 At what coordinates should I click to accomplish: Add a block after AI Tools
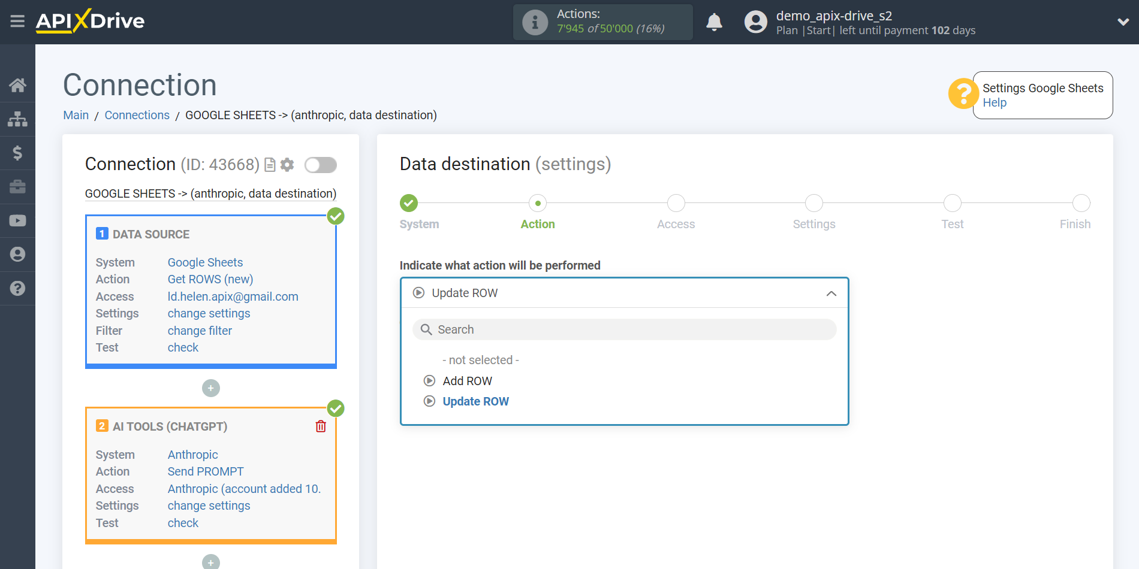coord(210,562)
